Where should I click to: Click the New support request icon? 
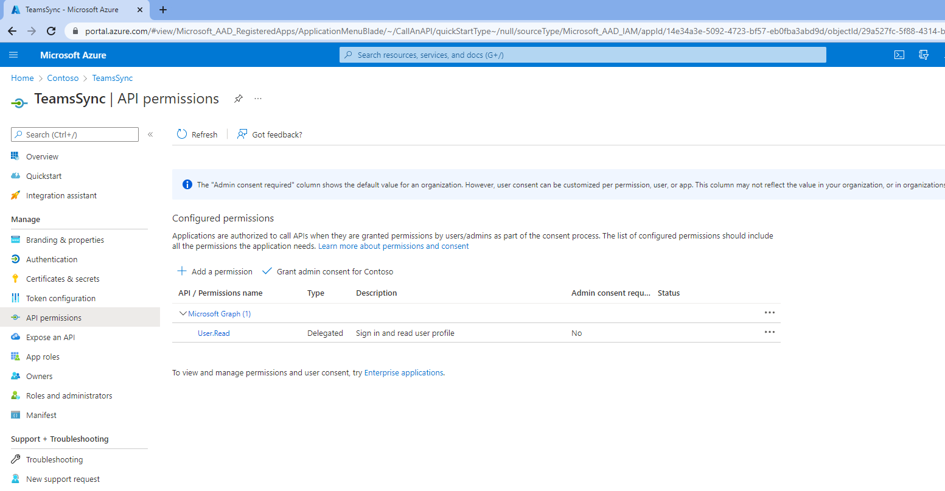click(15, 479)
